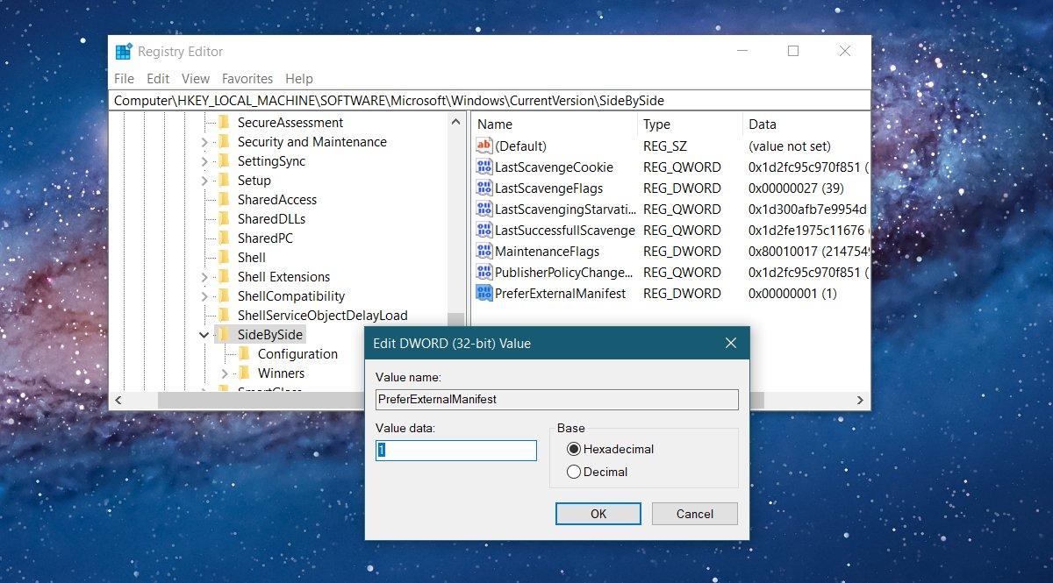Open the Help menu
The width and height of the screenshot is (1053, 583).
coord(299,79)
